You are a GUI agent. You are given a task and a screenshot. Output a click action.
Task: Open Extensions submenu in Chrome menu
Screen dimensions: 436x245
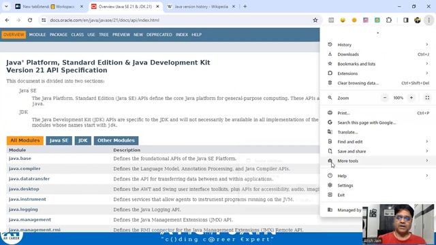[x=378, y=73]
